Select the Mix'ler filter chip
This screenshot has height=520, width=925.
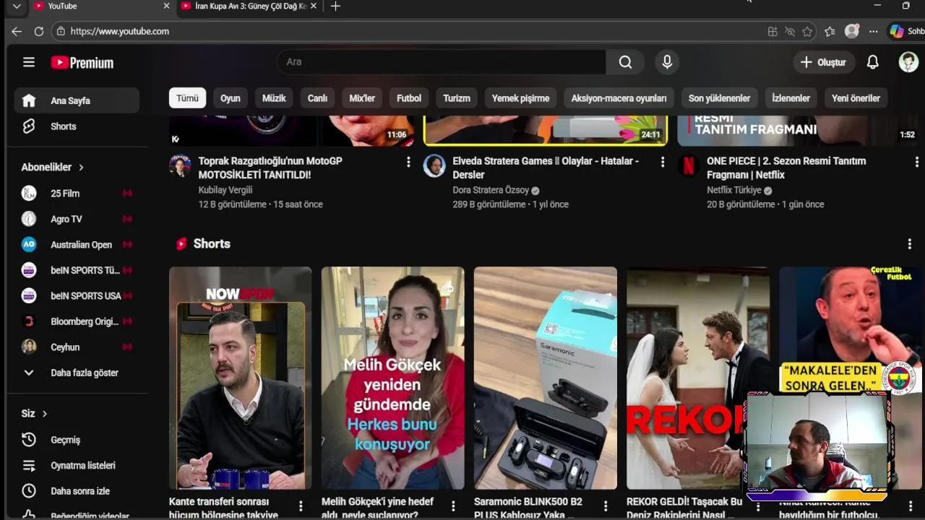click(362, 98)
